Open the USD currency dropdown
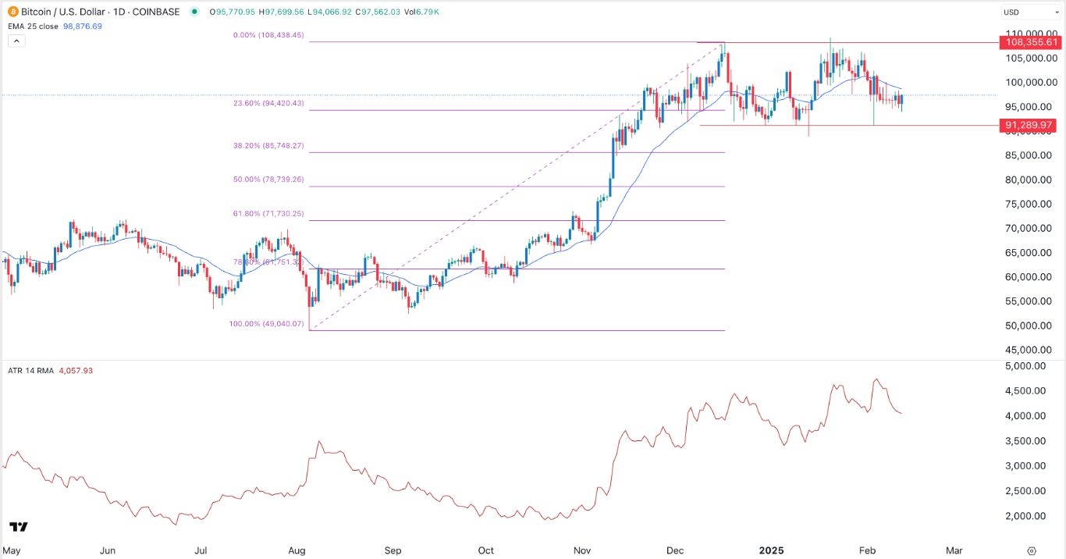This screenshot has width=1066, height=559. click(1027, 12)
